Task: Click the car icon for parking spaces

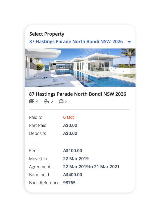Action: 61,101
